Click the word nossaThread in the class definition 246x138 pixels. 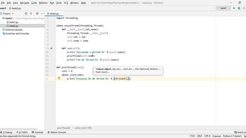coord(71,26)
